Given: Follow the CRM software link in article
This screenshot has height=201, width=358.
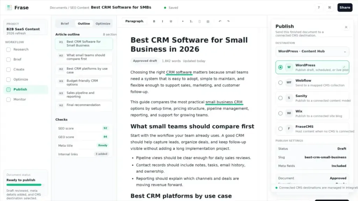Looking at the screenshot, I should (x=179, y=72).
